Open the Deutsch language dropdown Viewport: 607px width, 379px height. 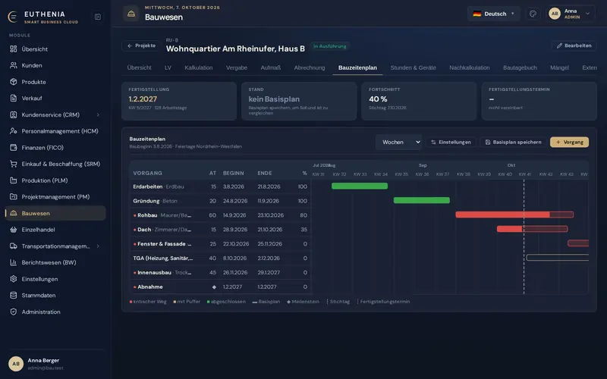coord(494,14)
